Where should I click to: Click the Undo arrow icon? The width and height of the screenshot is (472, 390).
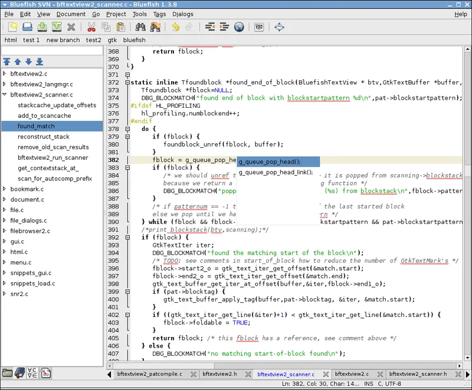click(x=175, y=27)
